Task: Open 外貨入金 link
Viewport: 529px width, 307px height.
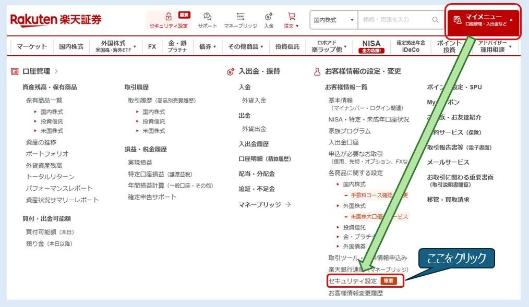Action: (254, 101)
